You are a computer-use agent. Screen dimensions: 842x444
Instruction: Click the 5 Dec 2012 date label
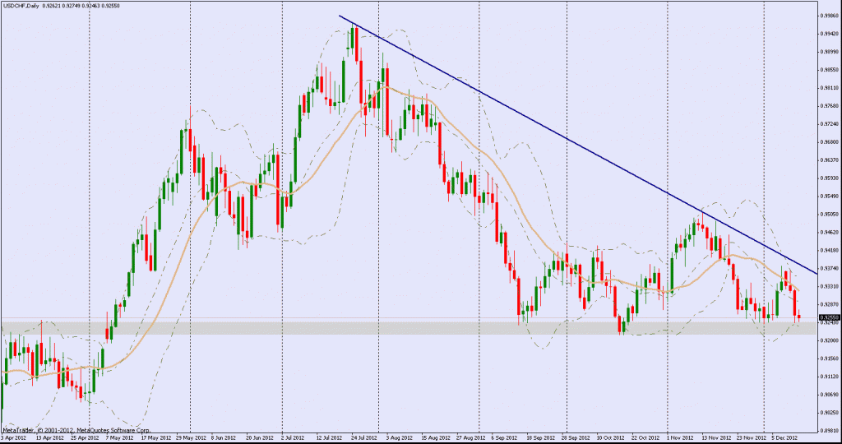[785, 438]
